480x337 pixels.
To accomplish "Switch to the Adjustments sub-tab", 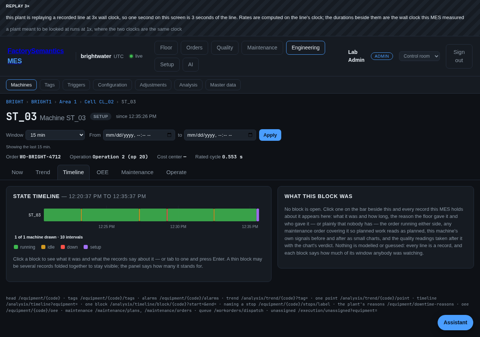I will [x=153, y=85].
